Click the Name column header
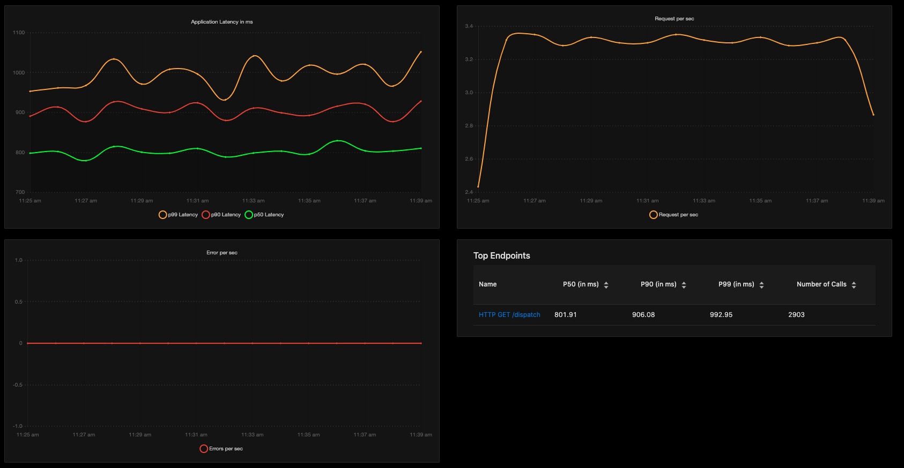The width and height of the screenshot is (904, 468). 487,284
